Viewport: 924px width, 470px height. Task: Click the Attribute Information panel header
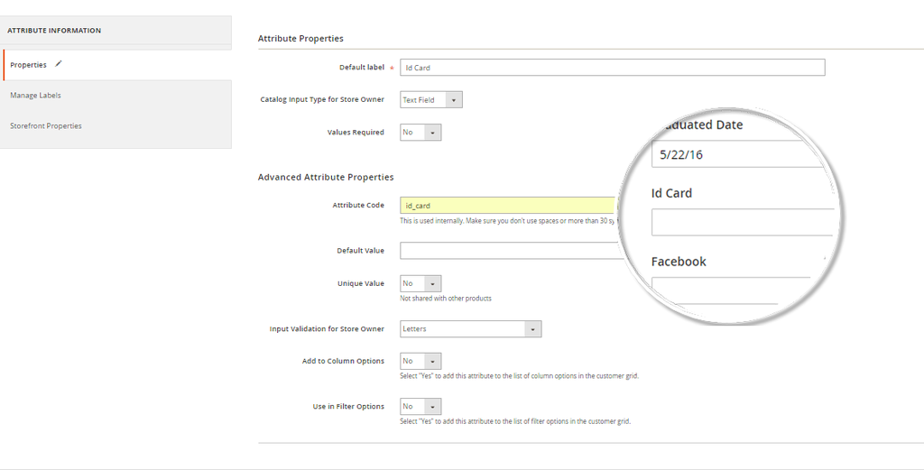pos(55,31)
